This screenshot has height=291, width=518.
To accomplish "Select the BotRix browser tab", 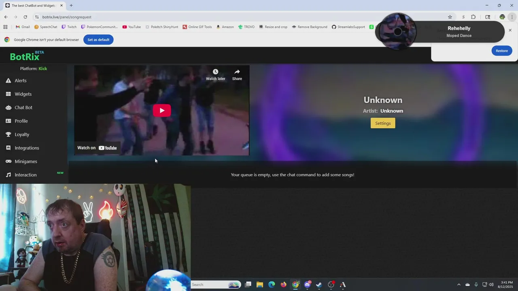I will tap(34, 6).
